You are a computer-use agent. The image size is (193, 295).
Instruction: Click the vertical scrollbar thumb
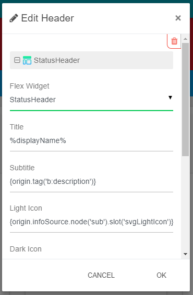[186, 100]
